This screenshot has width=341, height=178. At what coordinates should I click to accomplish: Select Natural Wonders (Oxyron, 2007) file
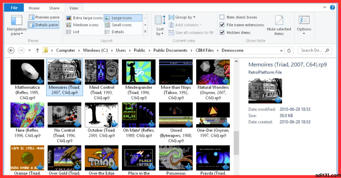coord(213,80)
